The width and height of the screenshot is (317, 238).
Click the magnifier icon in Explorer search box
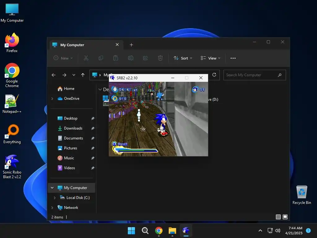pos(280,75)
